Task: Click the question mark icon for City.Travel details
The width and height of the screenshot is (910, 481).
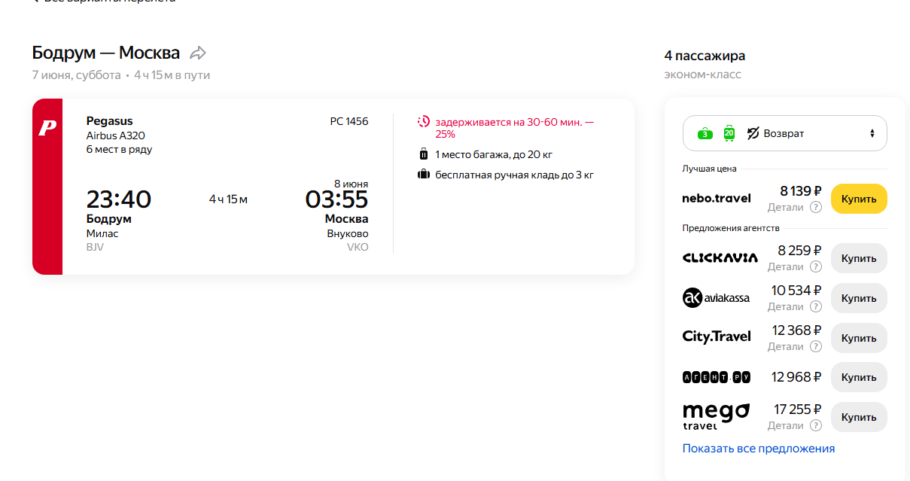Action: click(x=815, y=346)
